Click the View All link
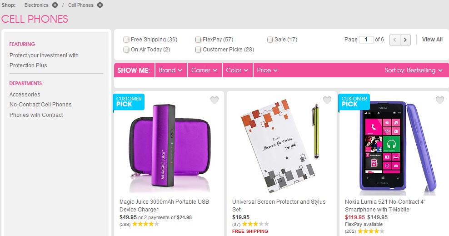 [432, 40]
